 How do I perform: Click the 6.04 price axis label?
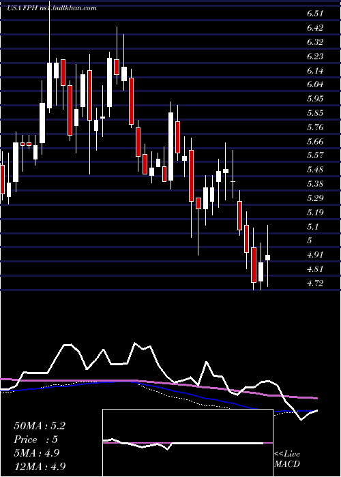coord(315,84)
